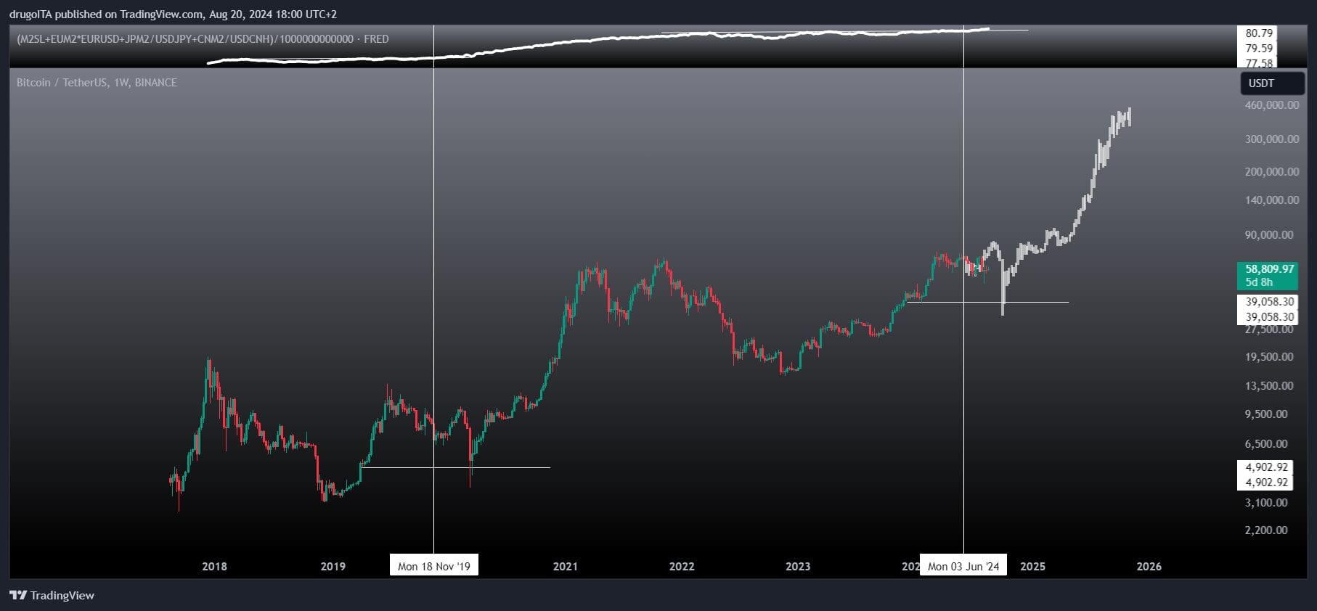Click the 300,000.00 price axis label

1272,139
